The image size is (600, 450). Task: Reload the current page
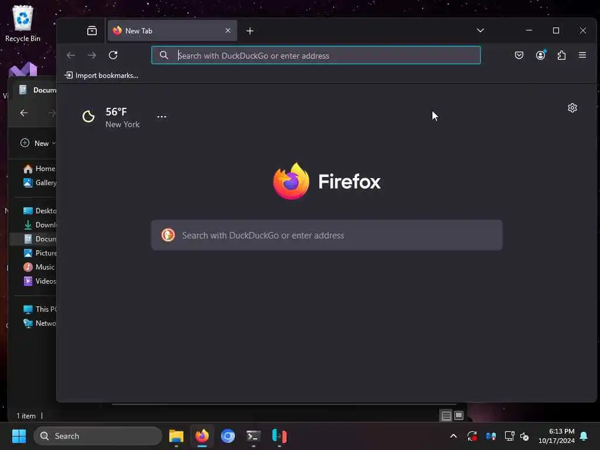tap(113, 56)
